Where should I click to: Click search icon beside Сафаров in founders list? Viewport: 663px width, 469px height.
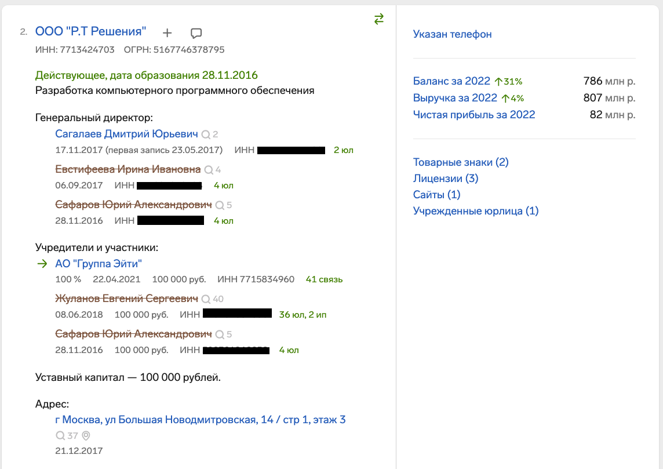[x=220, y=335]
